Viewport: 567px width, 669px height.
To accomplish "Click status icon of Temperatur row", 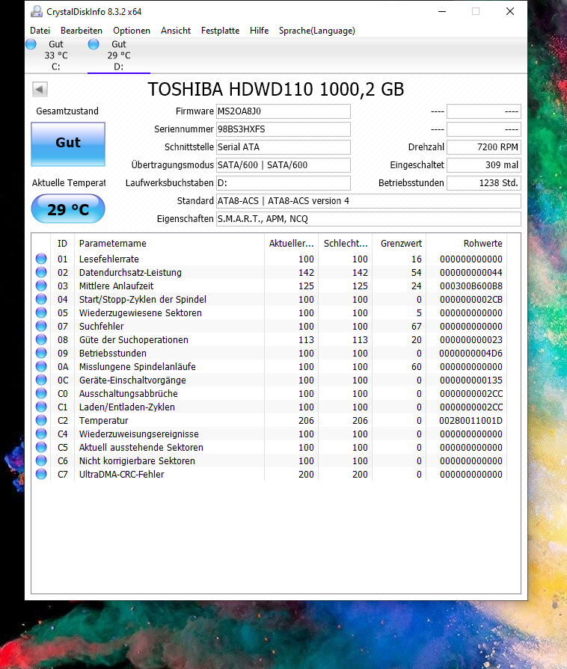I will 41,420.
